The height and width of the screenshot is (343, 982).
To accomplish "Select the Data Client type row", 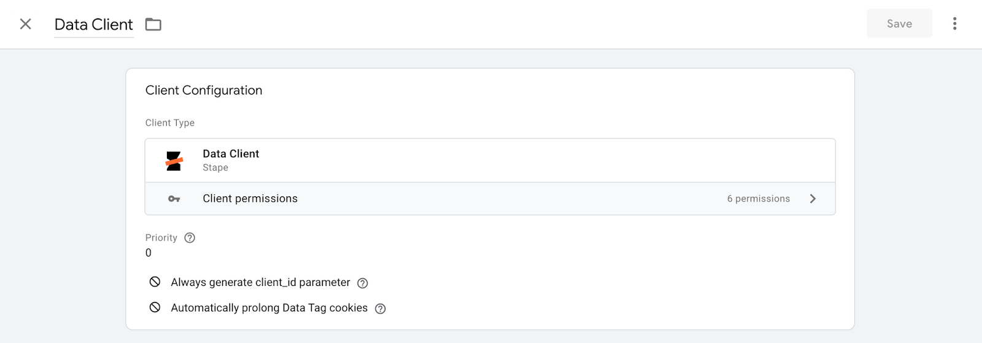I will point(490,160).
